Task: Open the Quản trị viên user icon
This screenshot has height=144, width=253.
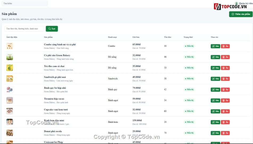Action: tap(236, 3)
